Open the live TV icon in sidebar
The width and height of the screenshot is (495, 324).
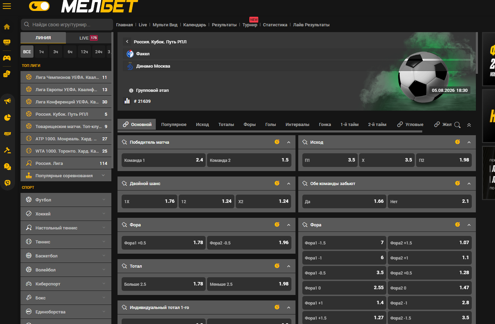click(x=7, y=42)
